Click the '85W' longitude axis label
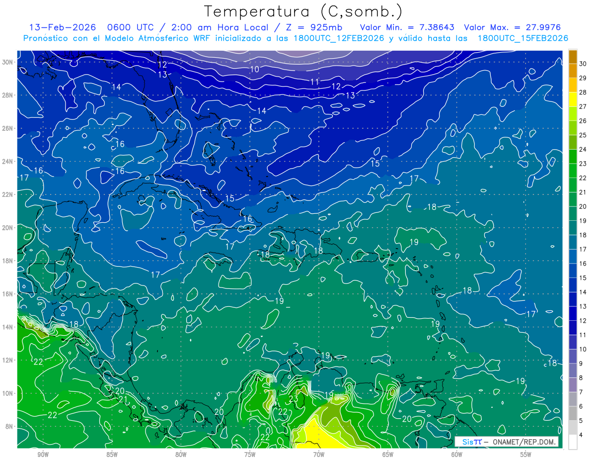 tap(112, 455)
